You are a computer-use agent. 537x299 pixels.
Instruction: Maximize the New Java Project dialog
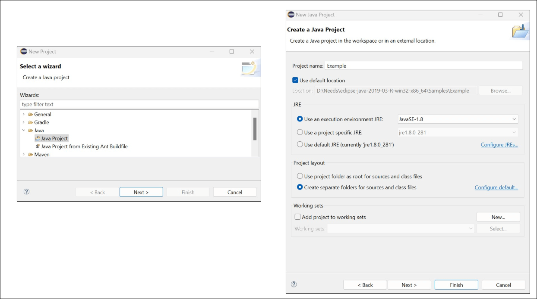click(500, 15)
